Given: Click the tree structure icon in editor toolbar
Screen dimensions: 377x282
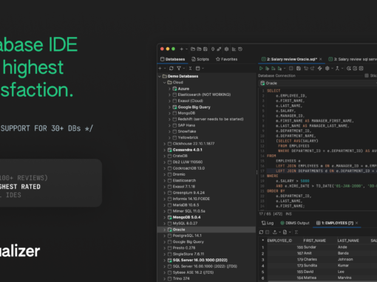Looking at the screenshot, I should tap(337, 69).
